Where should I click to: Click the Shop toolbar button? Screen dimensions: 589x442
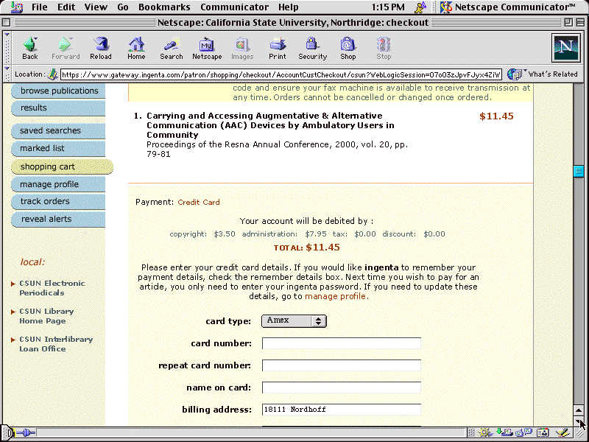pos(348,49)
